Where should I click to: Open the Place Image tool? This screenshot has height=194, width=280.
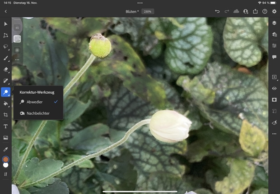click(6, 138)
